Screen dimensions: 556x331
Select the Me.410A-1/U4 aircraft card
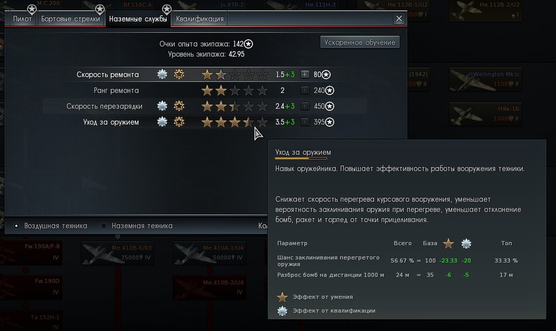209,253
